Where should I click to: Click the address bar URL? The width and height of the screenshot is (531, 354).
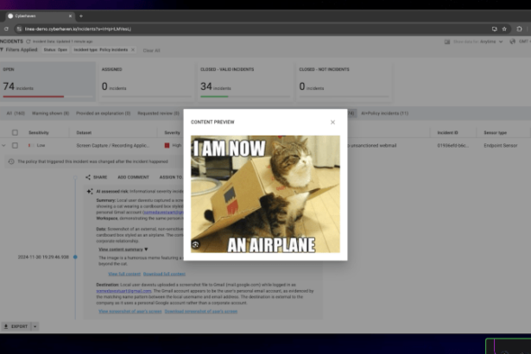tap(78, 29)
